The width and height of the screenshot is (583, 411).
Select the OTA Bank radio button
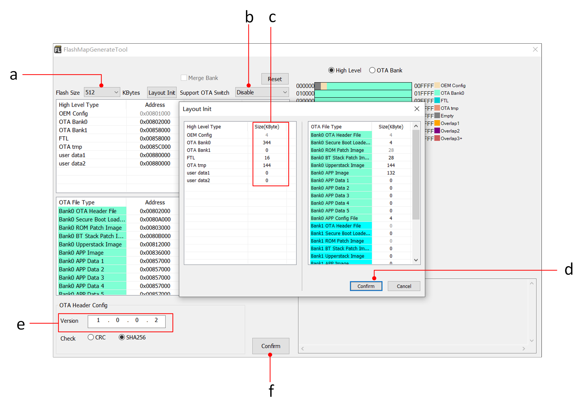click(372, 70)
